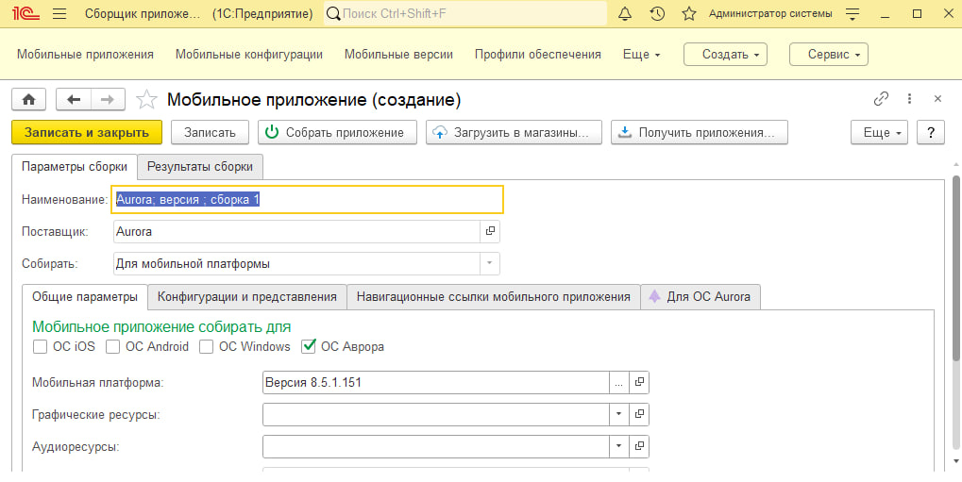Navigate back with left arrow
Screen dimensions: 962x482
(x=74, y=99)
